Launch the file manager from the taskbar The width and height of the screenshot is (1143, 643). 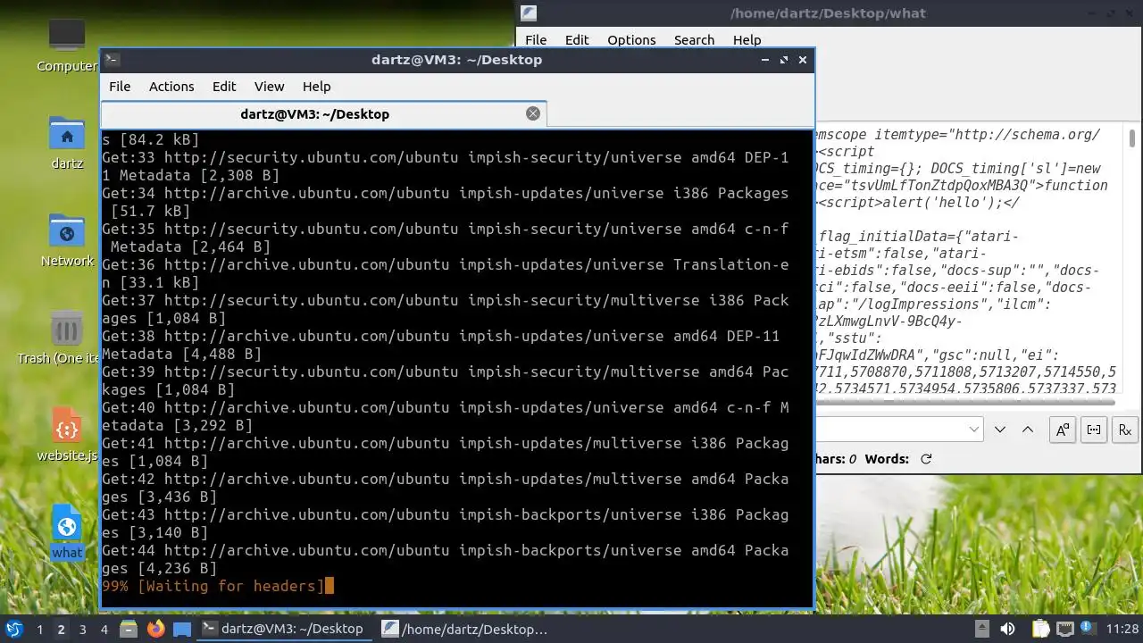128,629
